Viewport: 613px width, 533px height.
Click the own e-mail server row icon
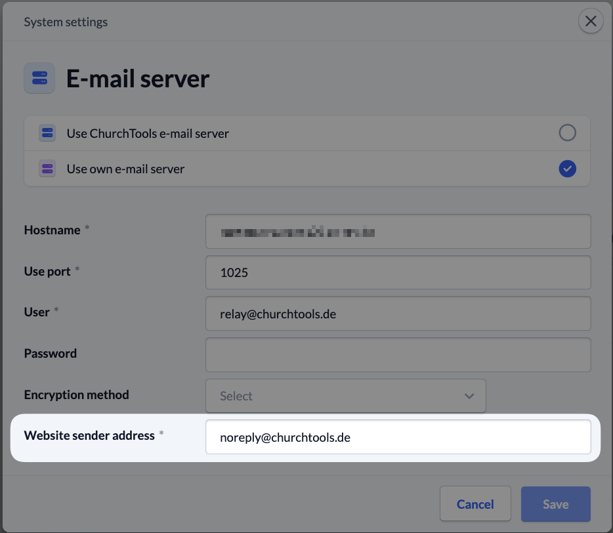47,169
